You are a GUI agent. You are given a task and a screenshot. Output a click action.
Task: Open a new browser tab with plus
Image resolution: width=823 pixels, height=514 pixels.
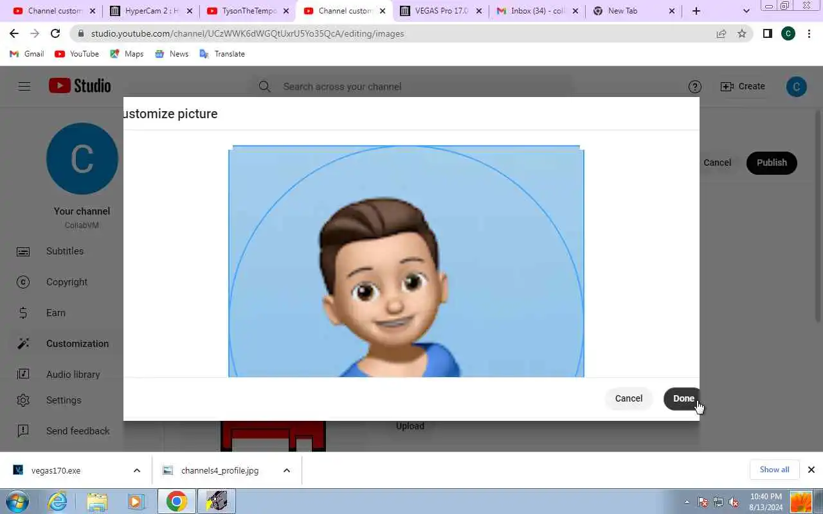pos(696,11)
